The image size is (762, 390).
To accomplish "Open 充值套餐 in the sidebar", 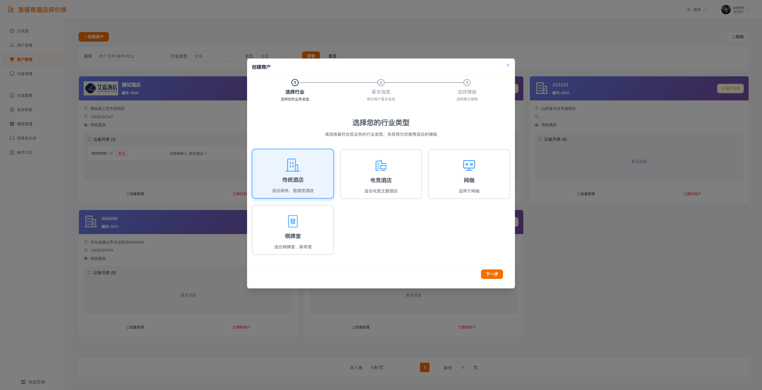I will pyautogui.click(x=33, y=95).
